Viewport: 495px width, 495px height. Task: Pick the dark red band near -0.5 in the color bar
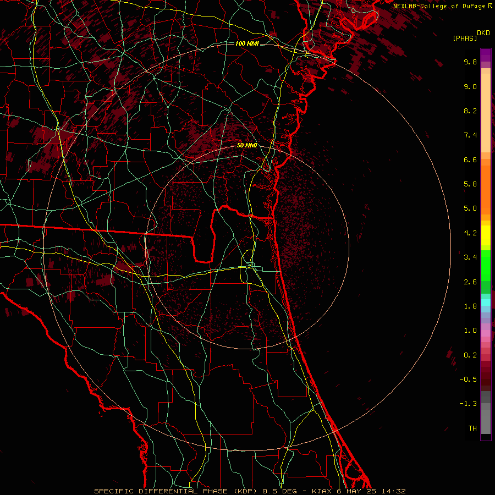click(x=486, y=379)
